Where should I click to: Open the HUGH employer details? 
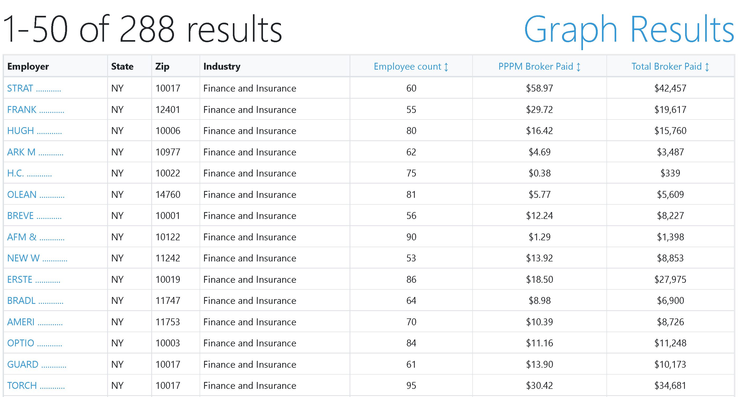coord(34,131)
